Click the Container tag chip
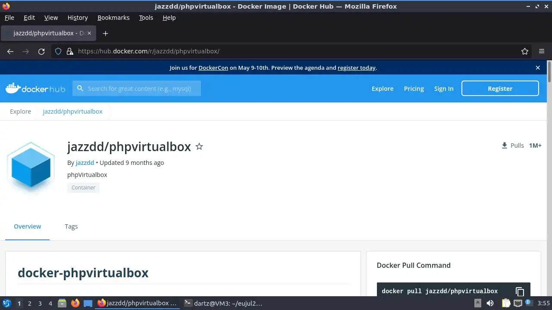The image size is (552, 310). (x=83, y=188)
